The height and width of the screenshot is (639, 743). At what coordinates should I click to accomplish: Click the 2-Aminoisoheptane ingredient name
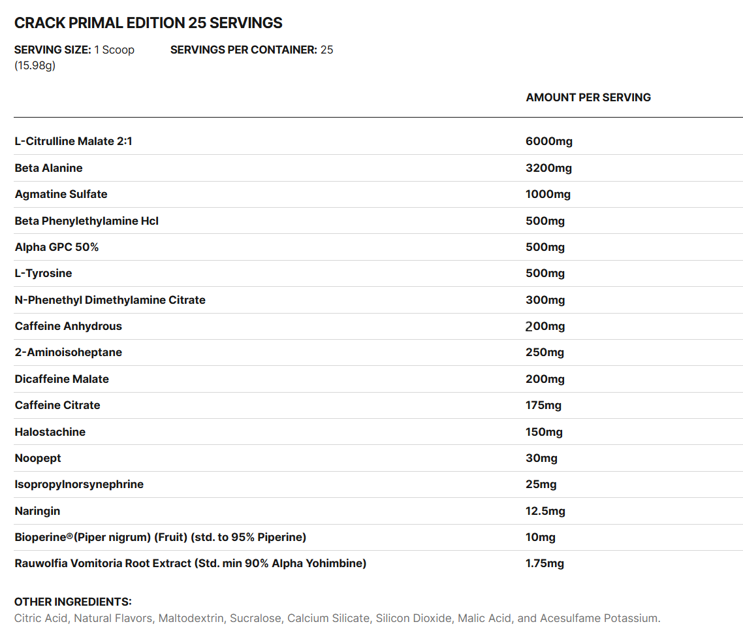pyautogui.click(x=69, y=352)
